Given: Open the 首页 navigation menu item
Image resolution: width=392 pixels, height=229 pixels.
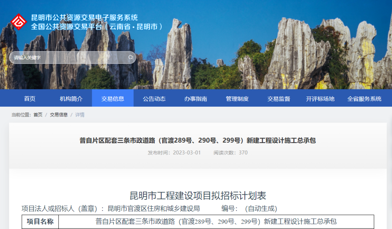Looking at the screenshot, I should 30,99.
